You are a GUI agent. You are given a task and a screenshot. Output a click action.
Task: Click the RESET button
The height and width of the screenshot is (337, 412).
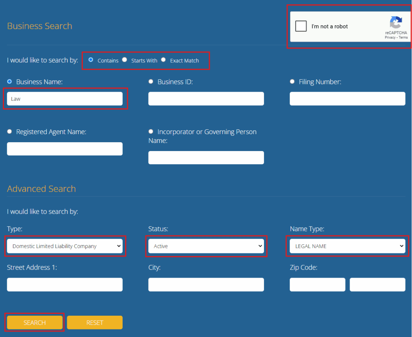(x=95, y=323)
